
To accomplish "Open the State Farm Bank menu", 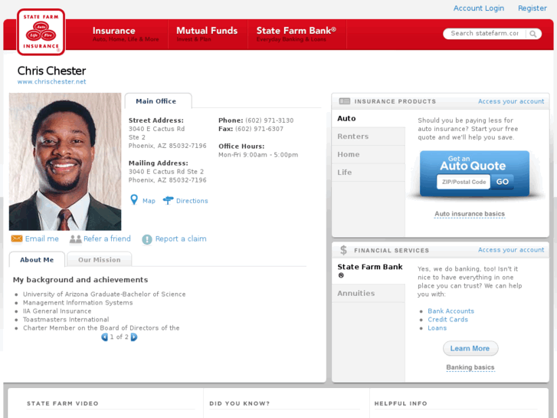I will pyautogui.click(x=297, y=35).
